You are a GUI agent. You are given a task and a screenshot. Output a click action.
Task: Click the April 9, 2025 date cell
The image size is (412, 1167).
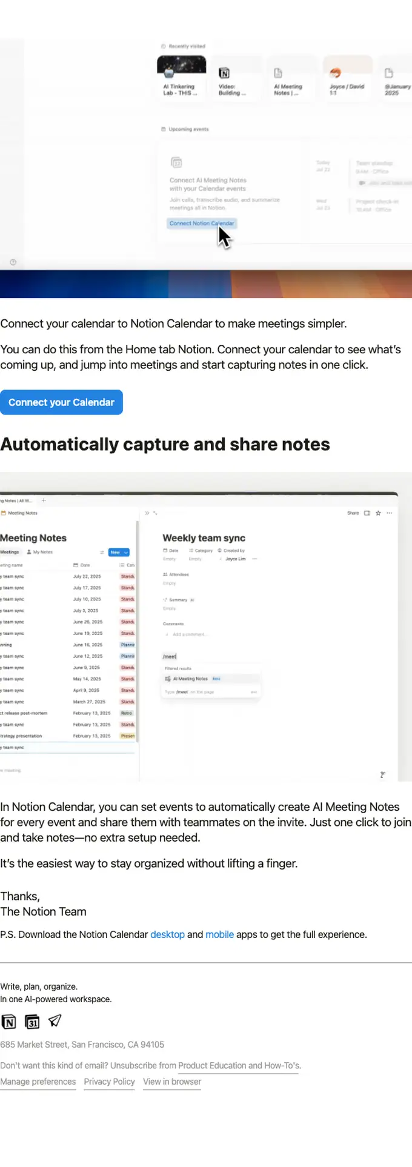(87, 690)
